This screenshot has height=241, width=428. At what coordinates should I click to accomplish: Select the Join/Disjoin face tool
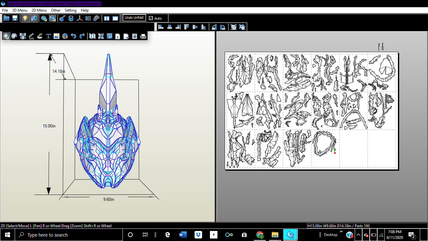coord(23,36)
